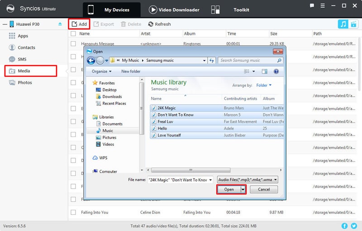362x231 pixels.
Task: Open the Apps section
Action: pyautogui.click(x=19, y=36)
